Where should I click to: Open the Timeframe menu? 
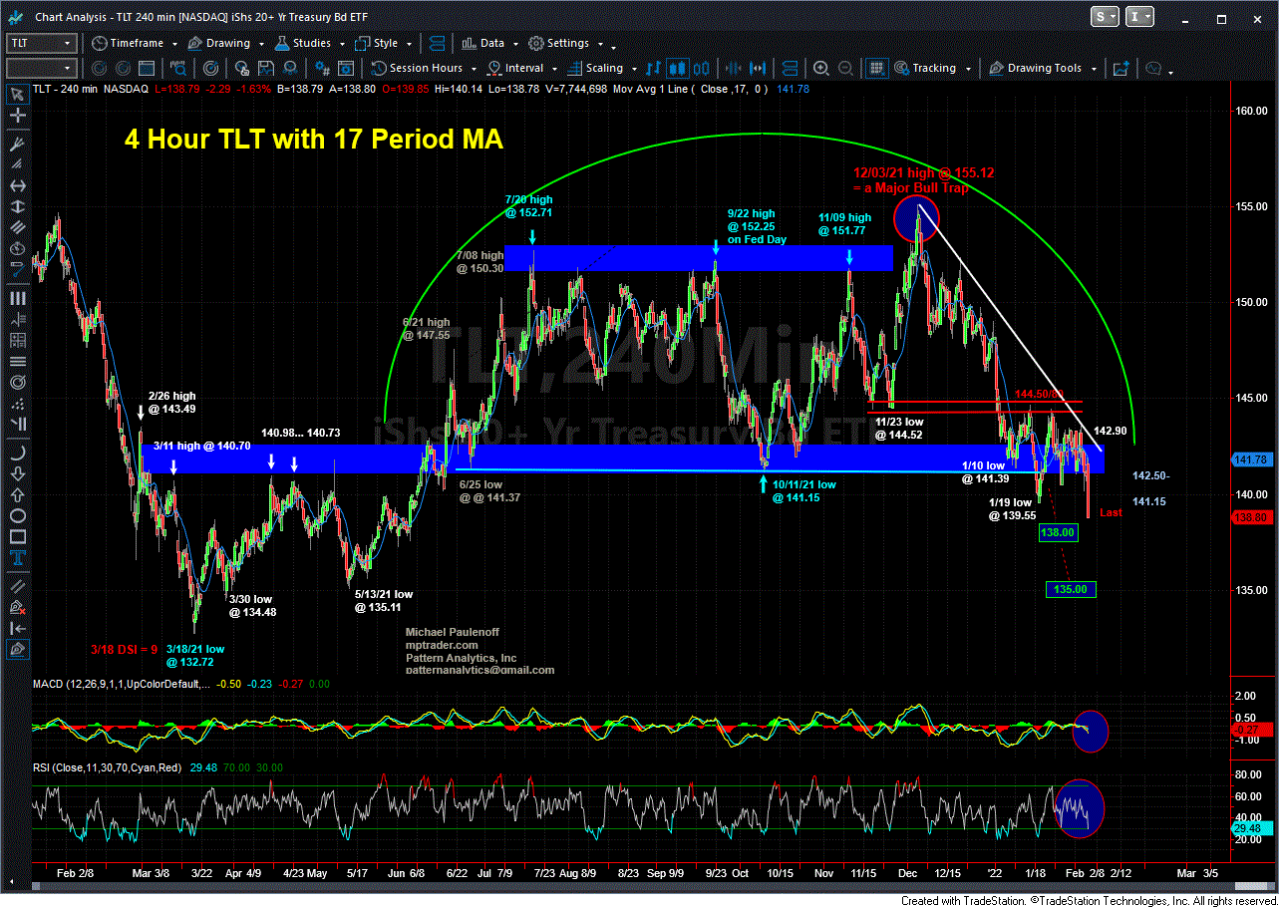(x=130, y=43)
